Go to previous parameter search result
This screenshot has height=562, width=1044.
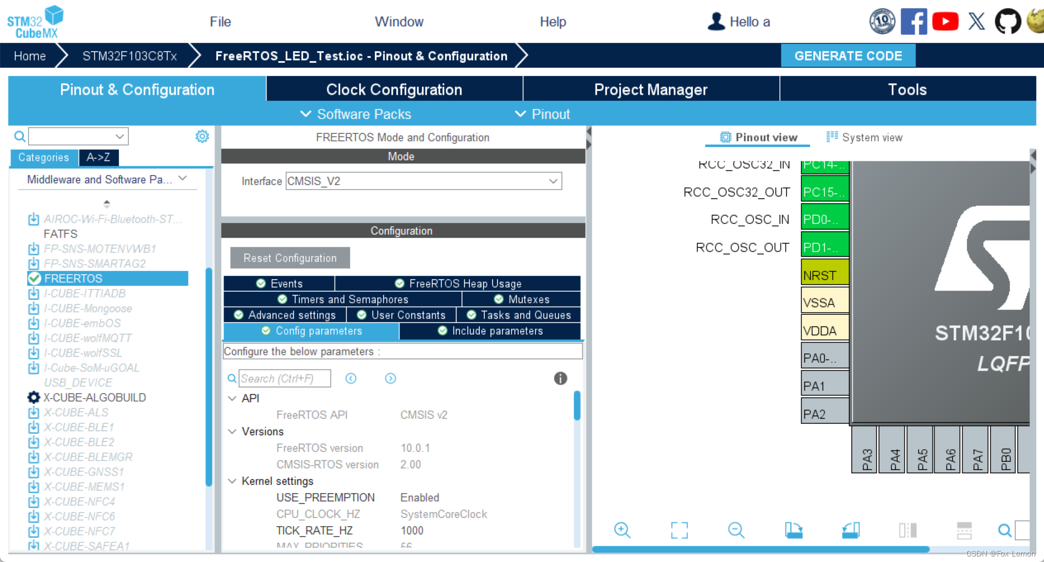click(351, 378)
